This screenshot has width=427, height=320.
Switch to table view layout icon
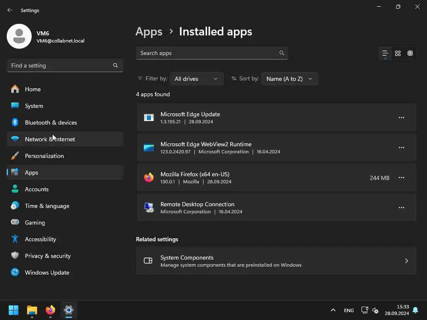(410, 53)
